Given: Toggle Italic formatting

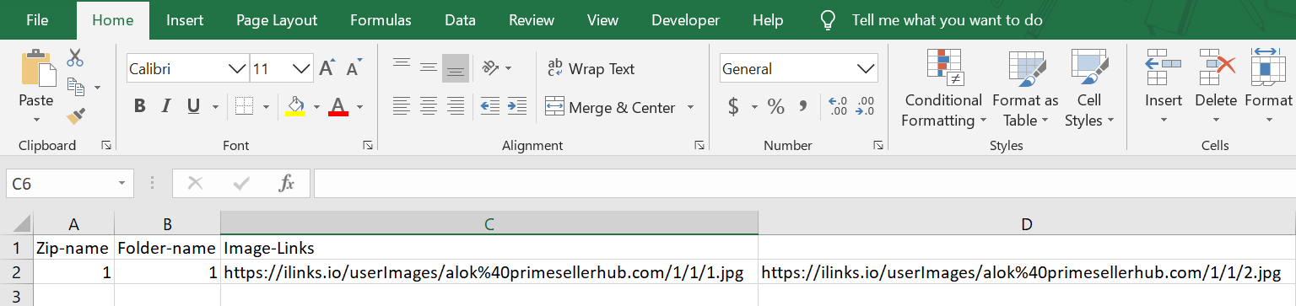Looking at the screenshot, I should (x=166, y=107).
